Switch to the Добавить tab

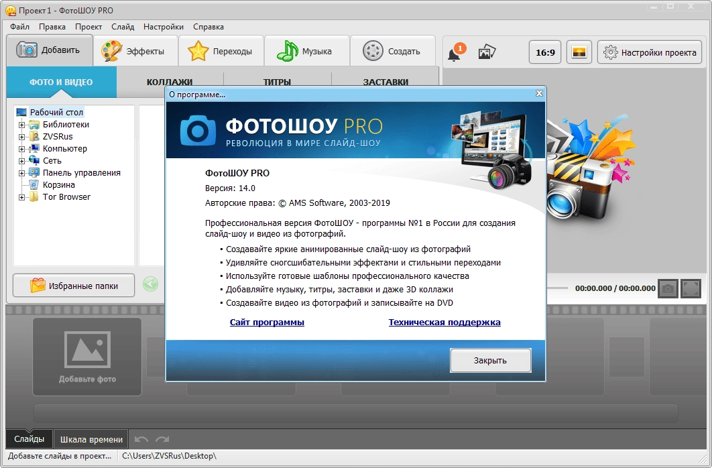pos(50,50)
